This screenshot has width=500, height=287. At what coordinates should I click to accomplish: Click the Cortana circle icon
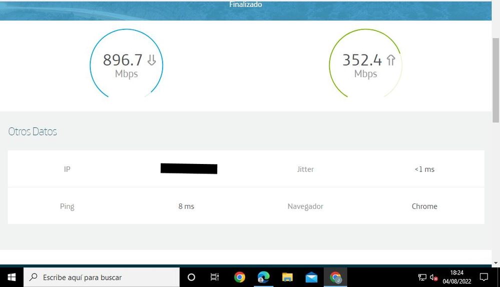[x=191, y=277]
